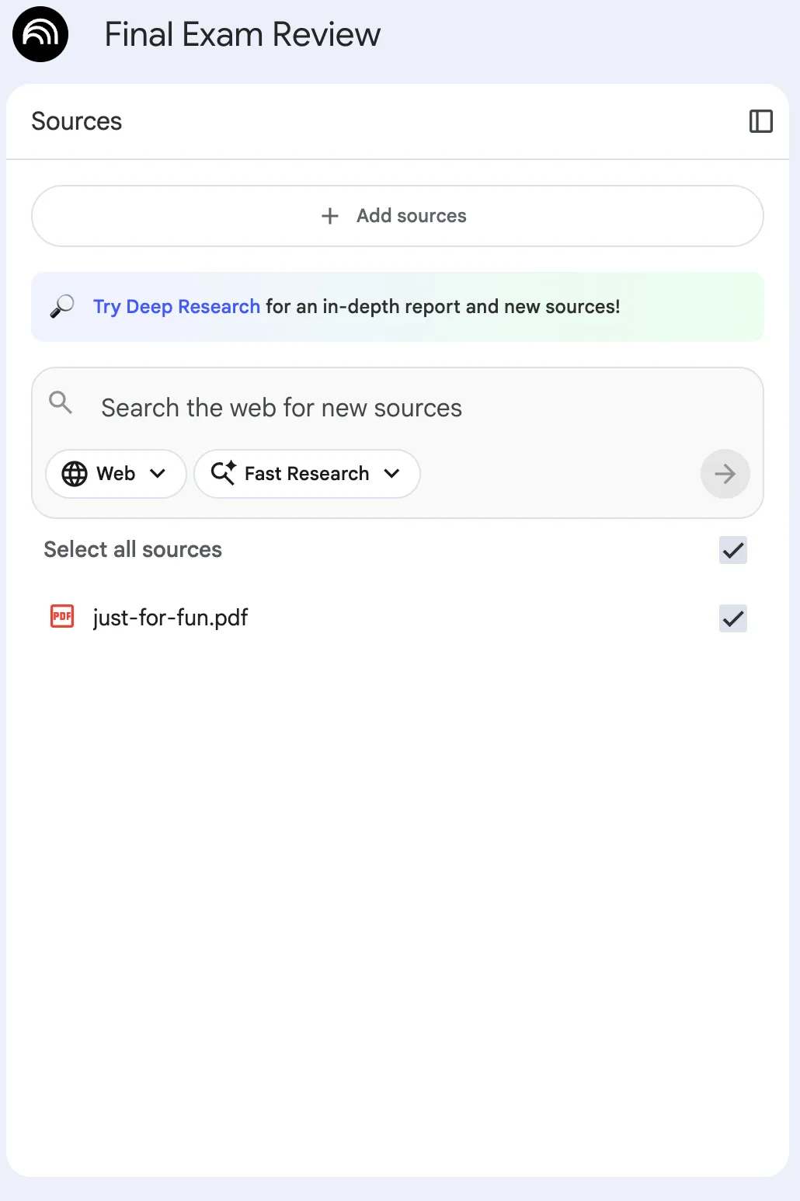Uncheck the Select all sources checkbox
Screen dimensions: 800x1201
tap(732, 550)
